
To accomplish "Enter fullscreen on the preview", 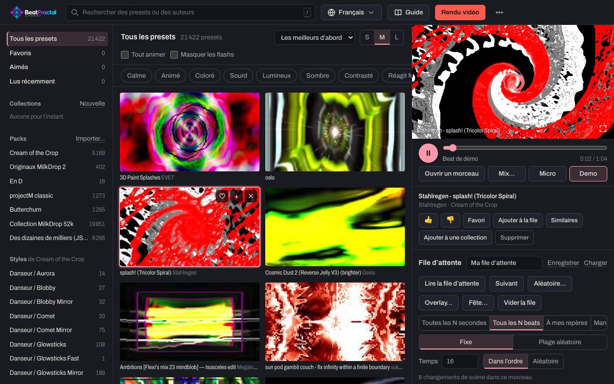I will (603, 129).
